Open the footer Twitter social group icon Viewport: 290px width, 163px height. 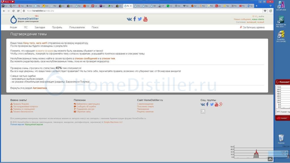click(212, 104)
